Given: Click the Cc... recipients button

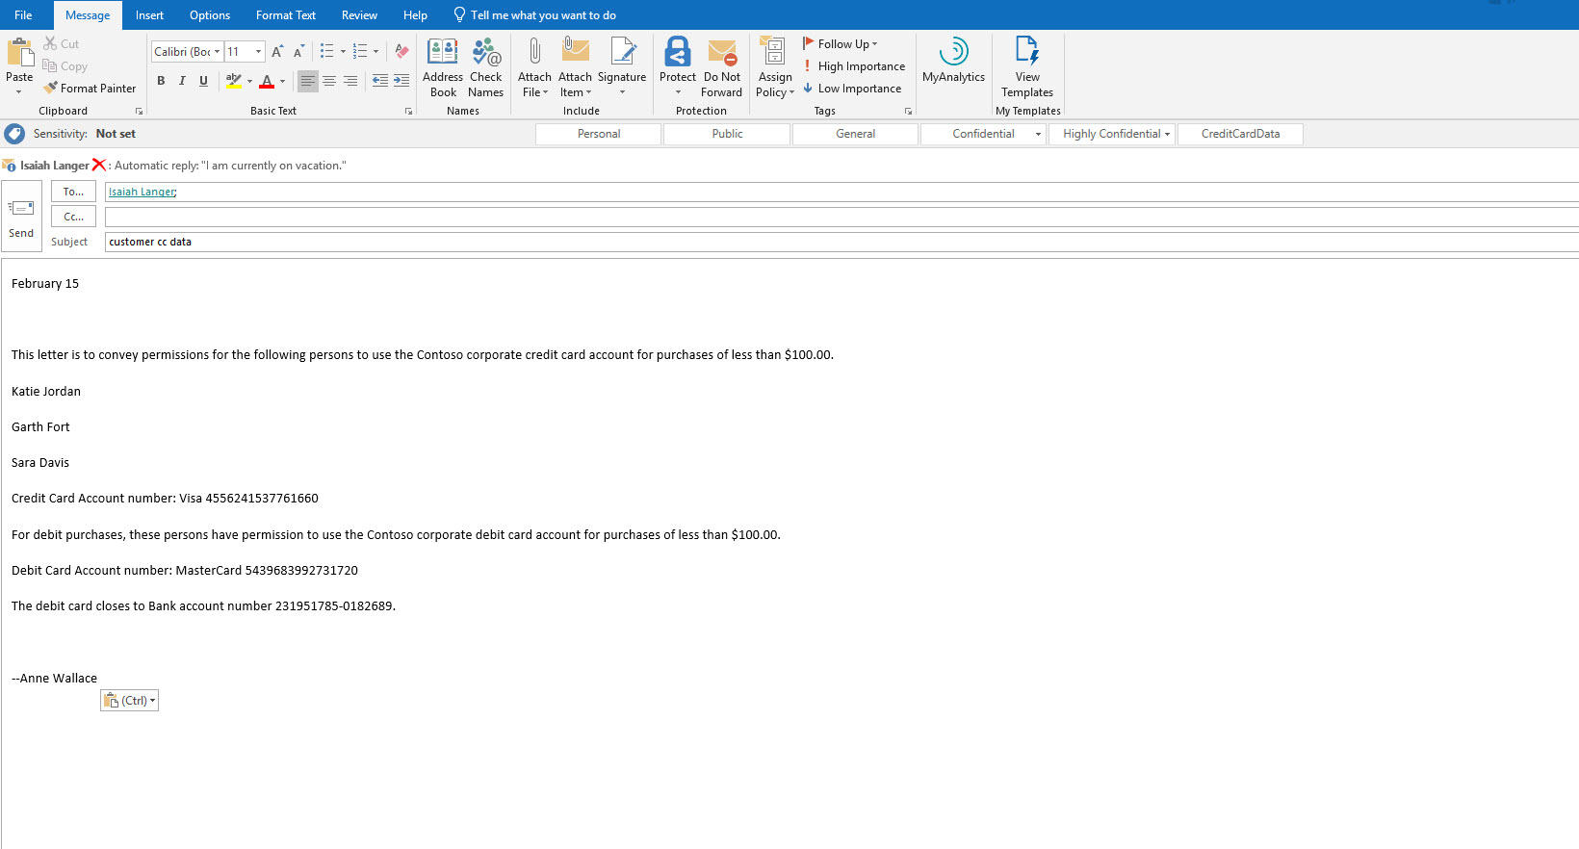Looking at the screenshot, I should pos(73,217).
